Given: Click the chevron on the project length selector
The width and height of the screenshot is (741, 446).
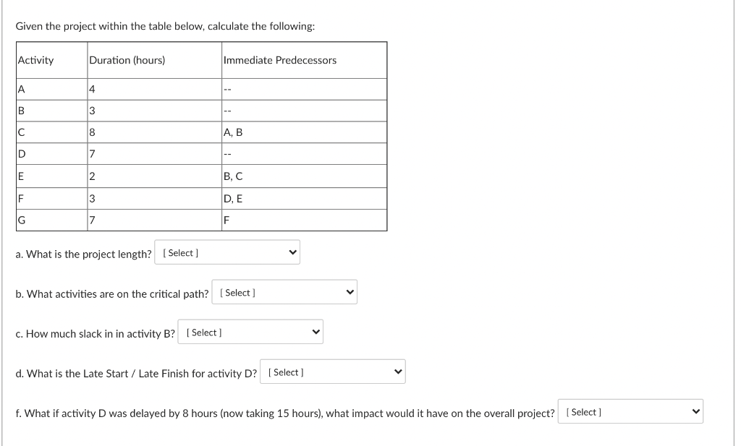Looking at the screenshot, I should pos(292,252).
